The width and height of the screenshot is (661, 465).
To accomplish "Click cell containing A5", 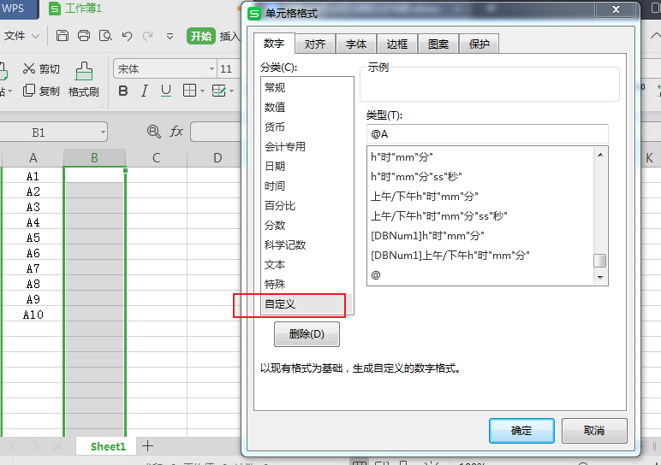I will coord(33,238).
